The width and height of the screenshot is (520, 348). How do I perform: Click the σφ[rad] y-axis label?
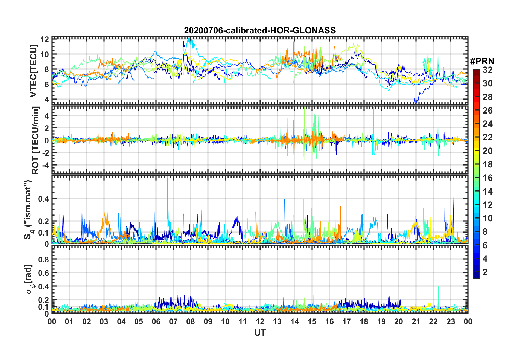pyautogui.click(x=30, y=279)
